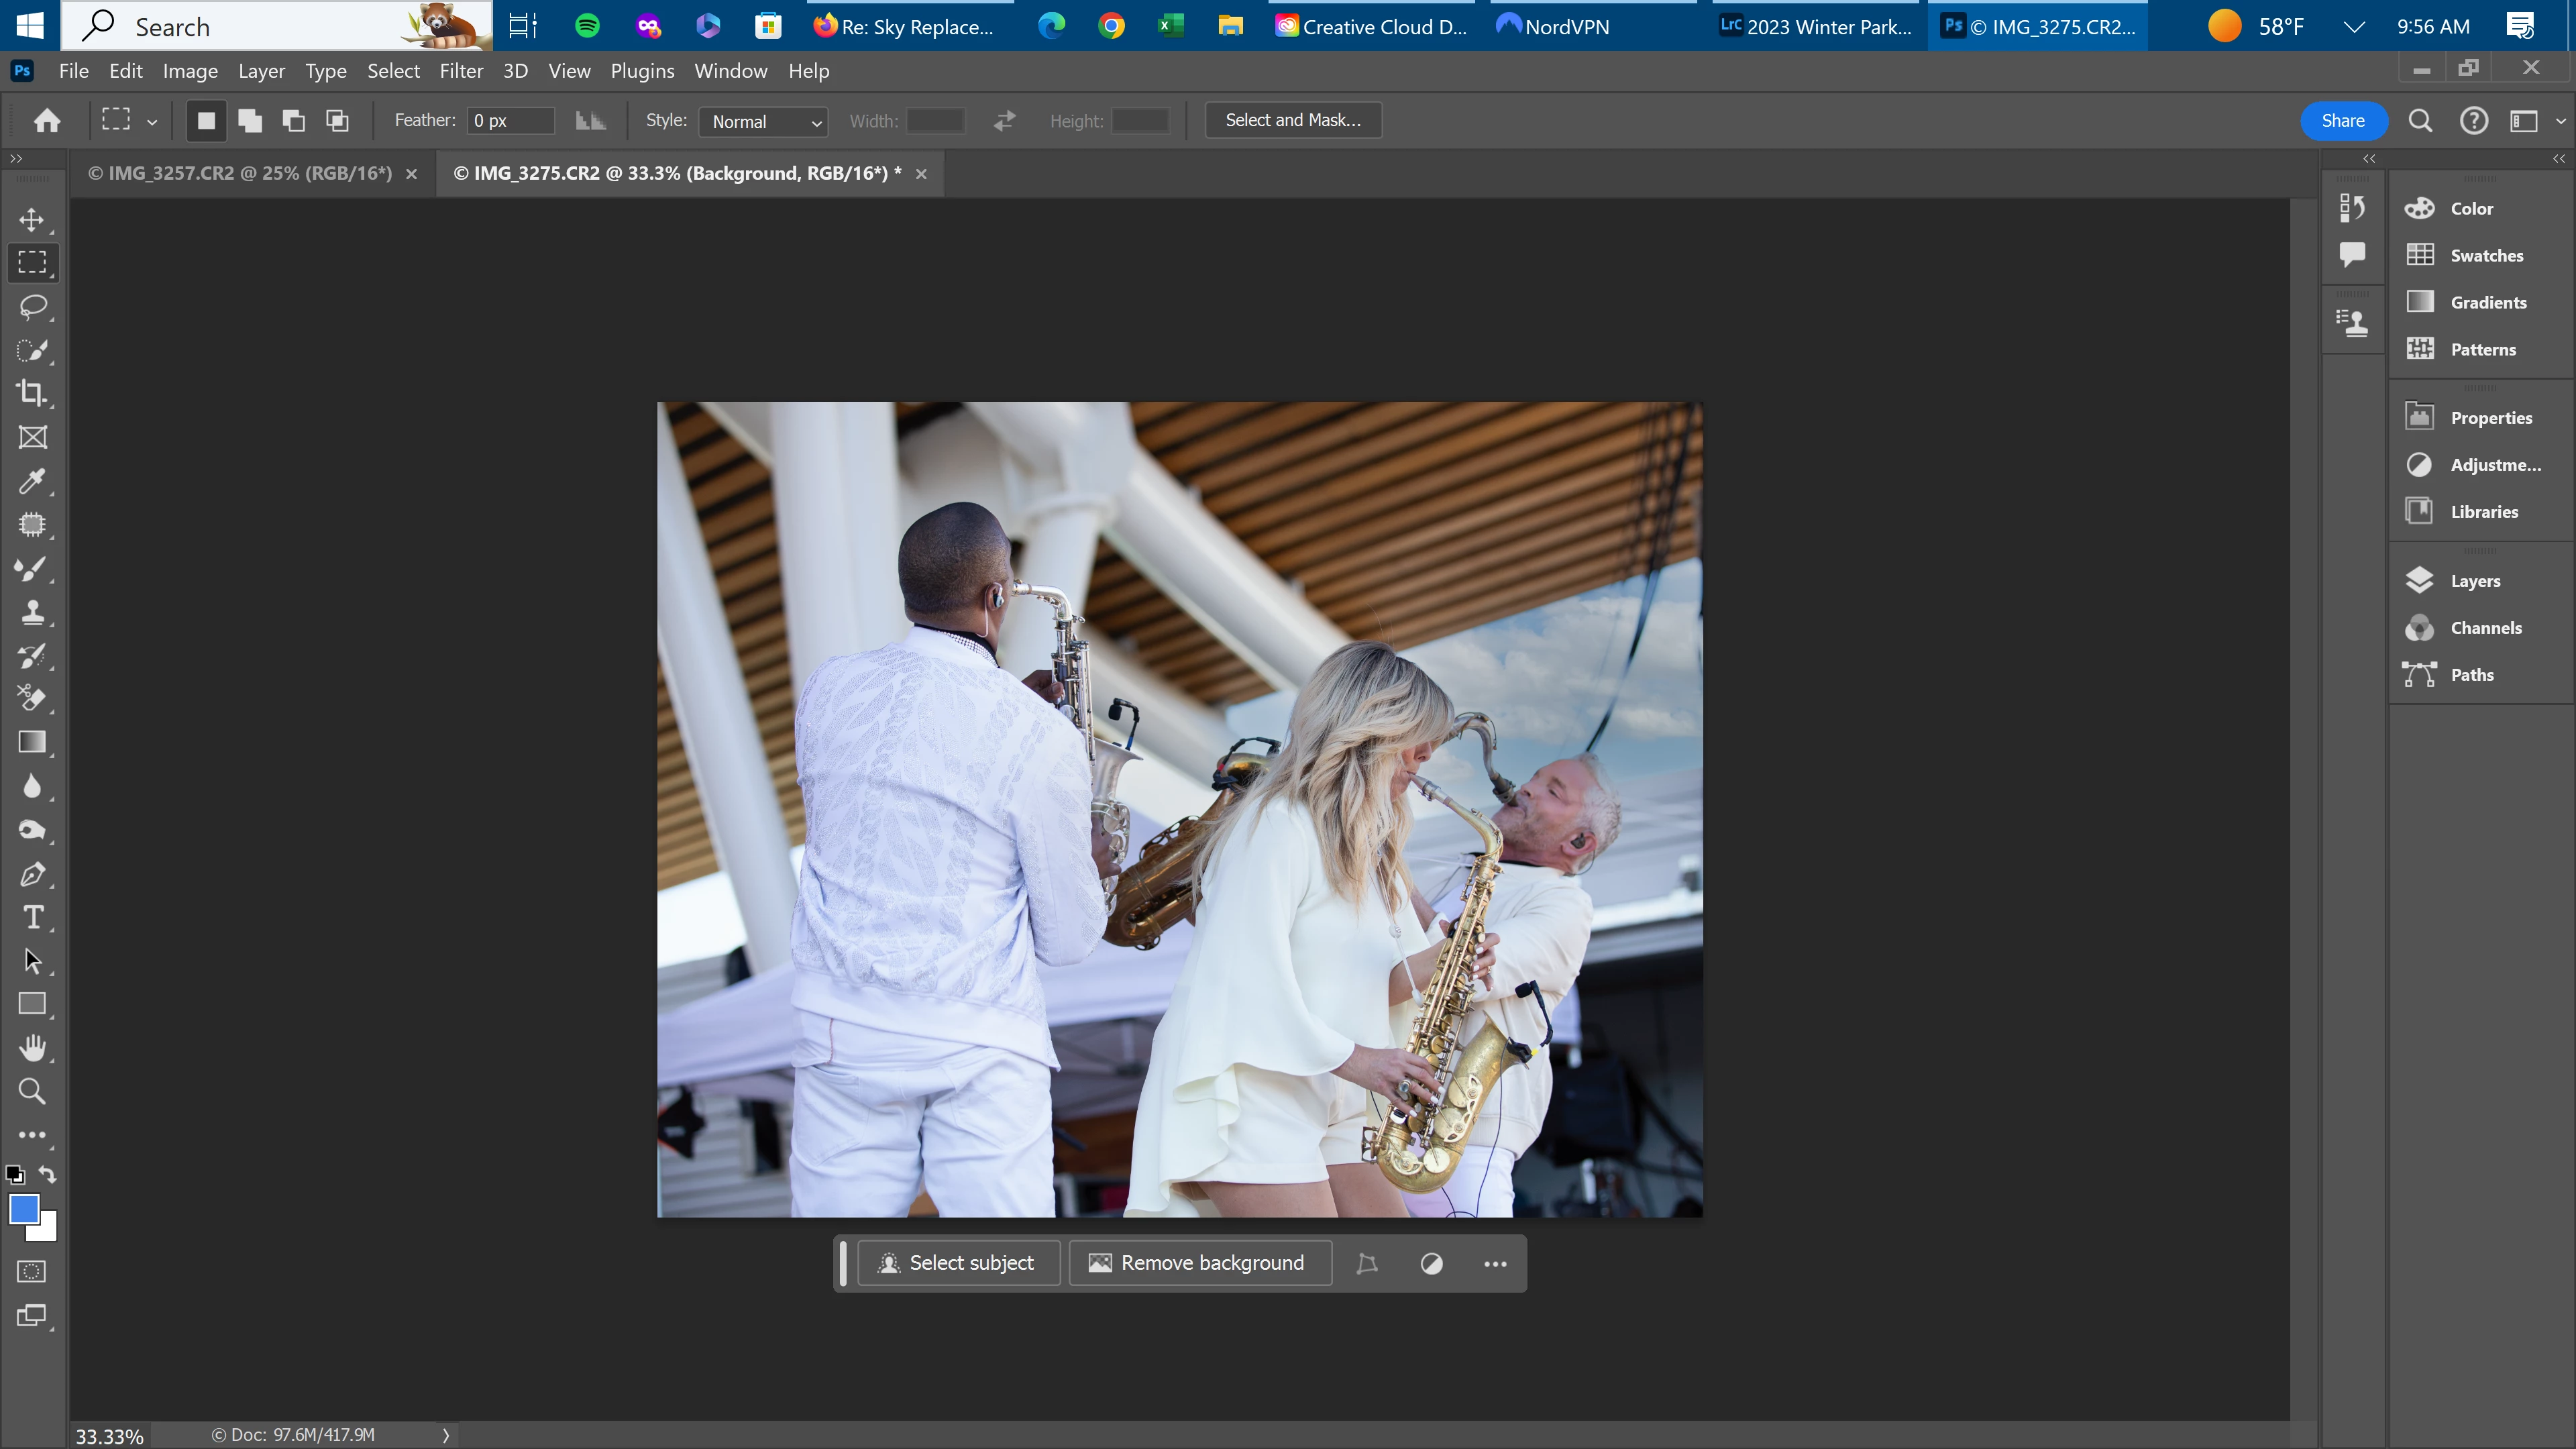Viewport: 2576px width, 1449px height.
Task: Click the blue foreground color swatch
Action: (x=23, y=1209)
